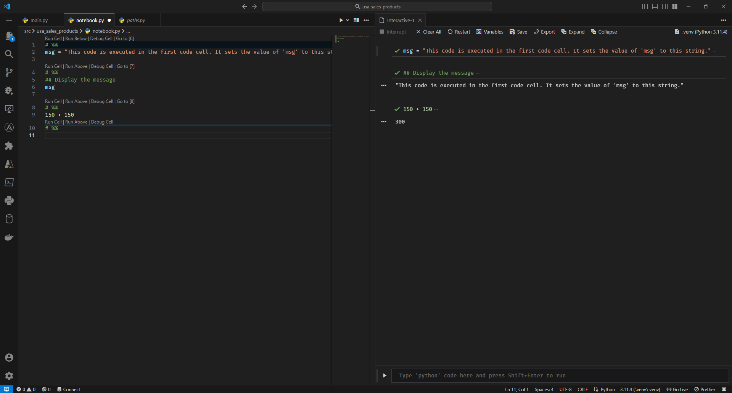Click the command center search box
Image resolution: width=732 pixels, height=393 pixels.
point(377,6)
